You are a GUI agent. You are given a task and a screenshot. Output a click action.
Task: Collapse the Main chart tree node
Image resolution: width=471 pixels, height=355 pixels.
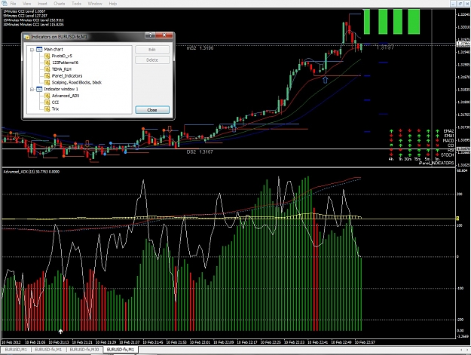coord(32,50)
